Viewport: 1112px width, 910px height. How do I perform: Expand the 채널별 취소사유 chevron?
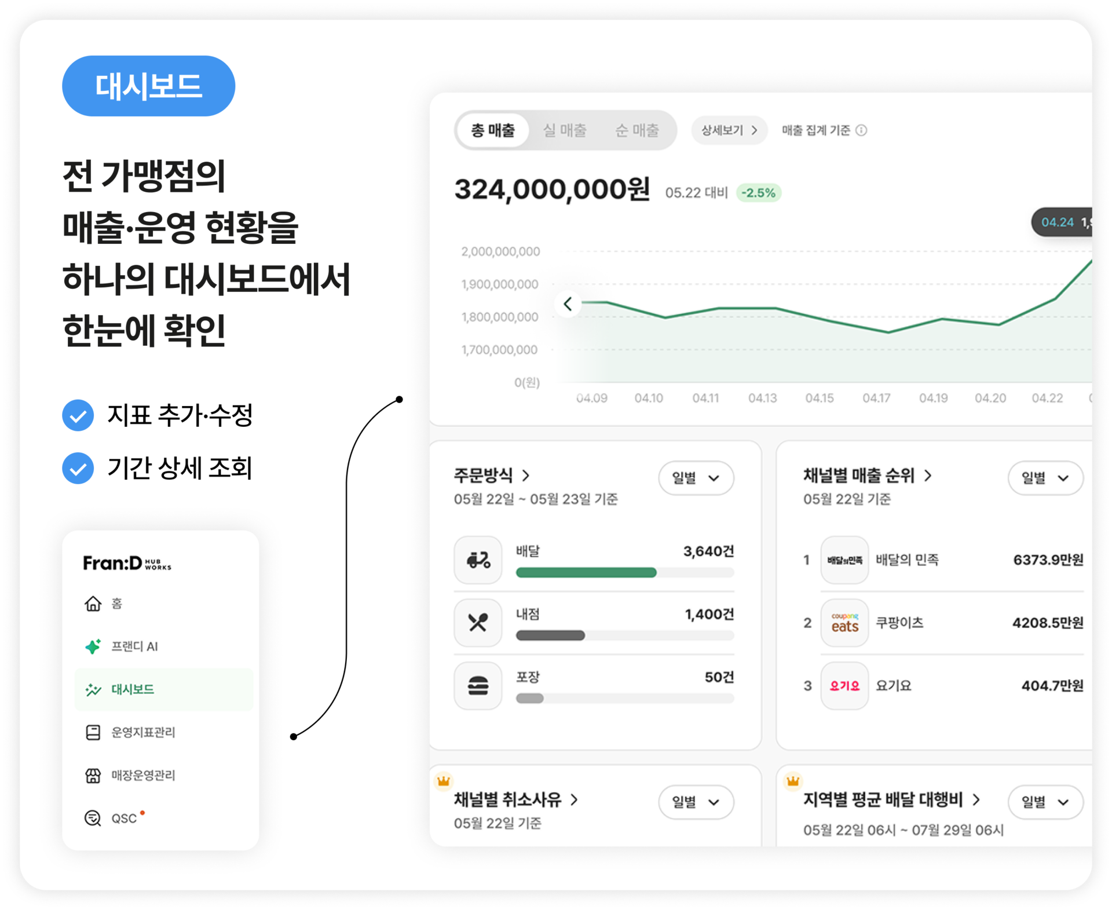[x=574, y=800]
